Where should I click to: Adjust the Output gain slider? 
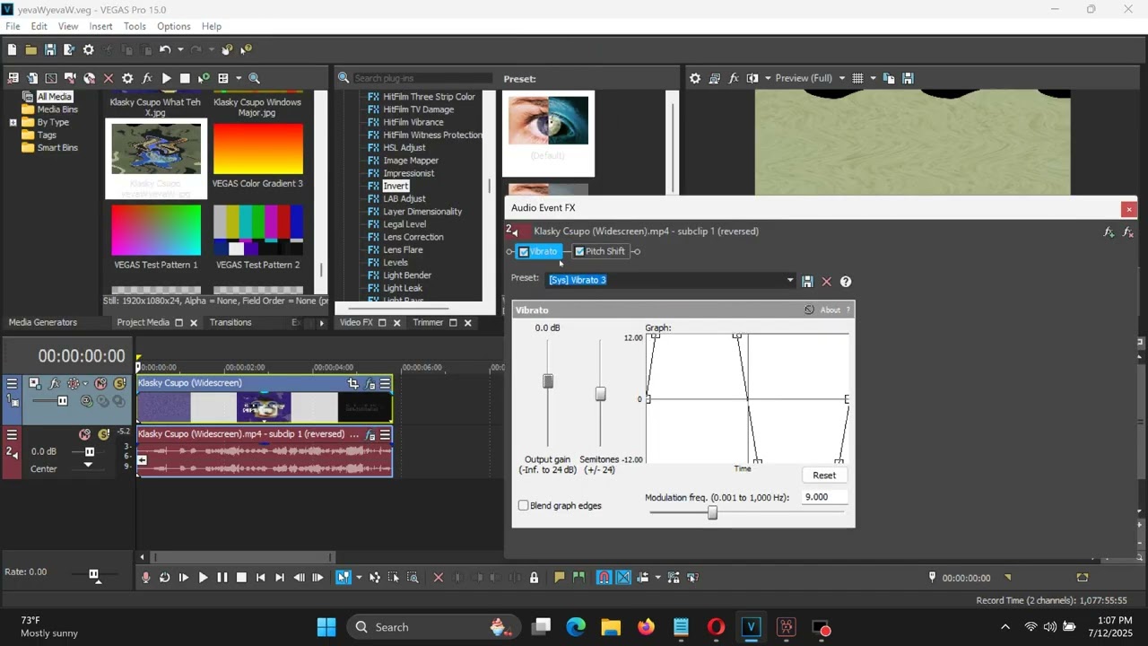pyautogui.click(x=548, y=381)
